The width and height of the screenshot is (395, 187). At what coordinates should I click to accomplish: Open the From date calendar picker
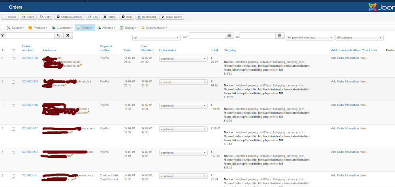tap(229, 36)
